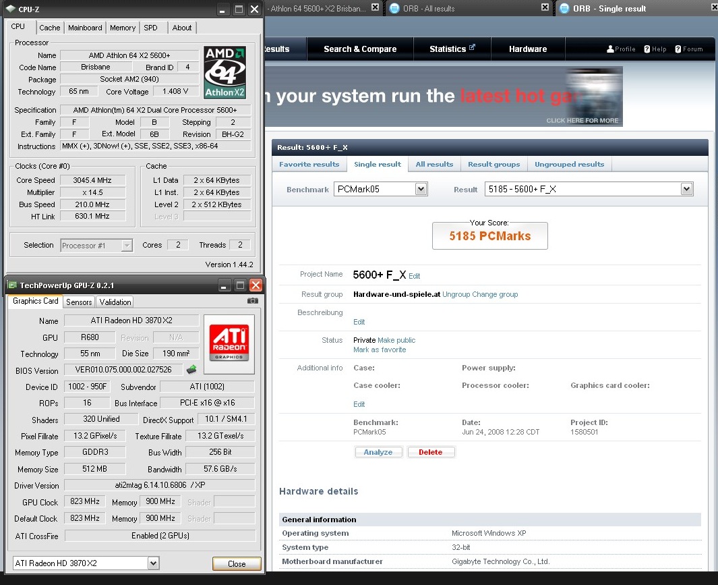The height and width of the screenshot is (585, 718).
Task: Click the ATI Radeon Graphics logo in GPU-Z
Action: (229, 342)
